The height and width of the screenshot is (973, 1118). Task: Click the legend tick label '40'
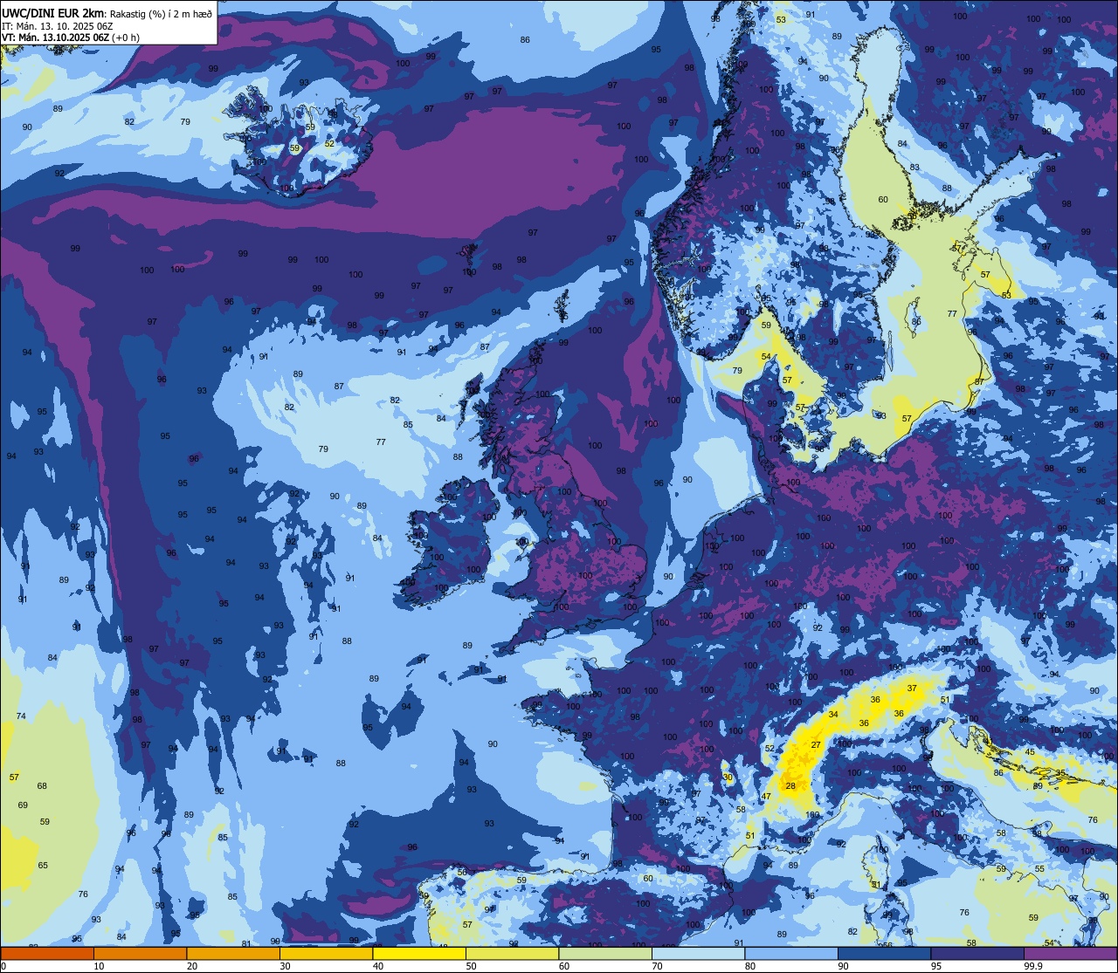[x=378, y=966]
